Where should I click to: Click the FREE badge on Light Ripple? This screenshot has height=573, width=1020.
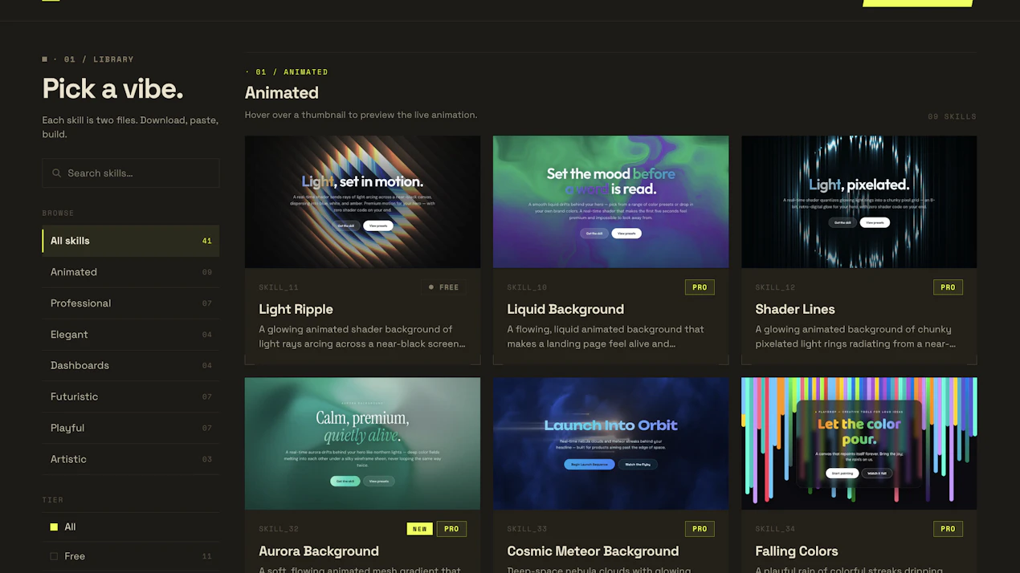click(x=443, y=287)
